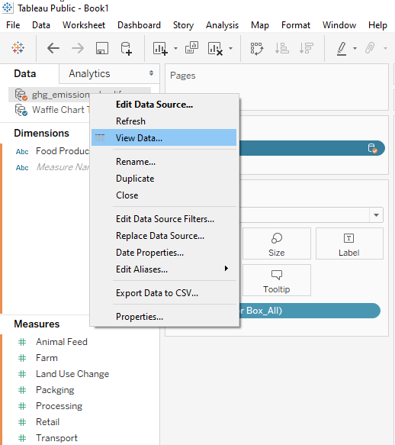Choose Properties in context menu

click(x=164, y=317)
